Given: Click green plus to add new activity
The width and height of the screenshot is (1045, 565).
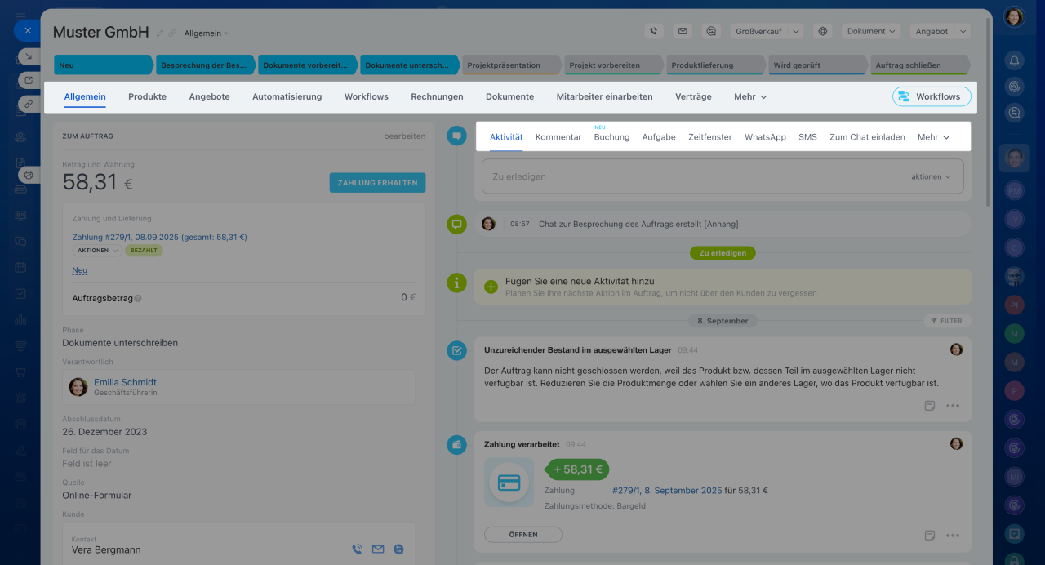Looking at the screenshot, I should [x=491, y=287].
